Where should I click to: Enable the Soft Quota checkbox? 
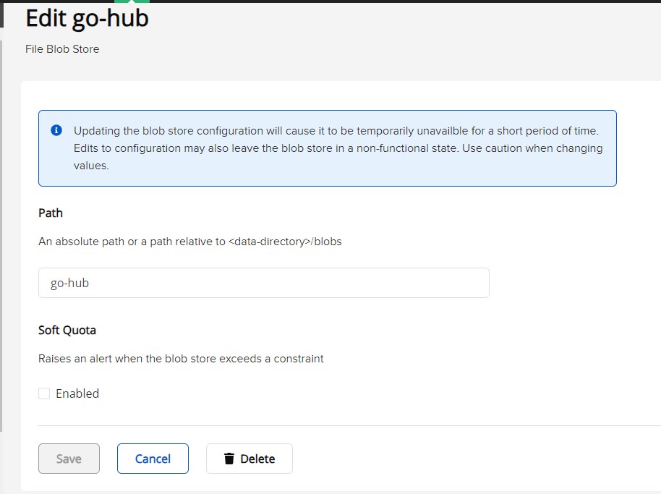coord(44,393)
